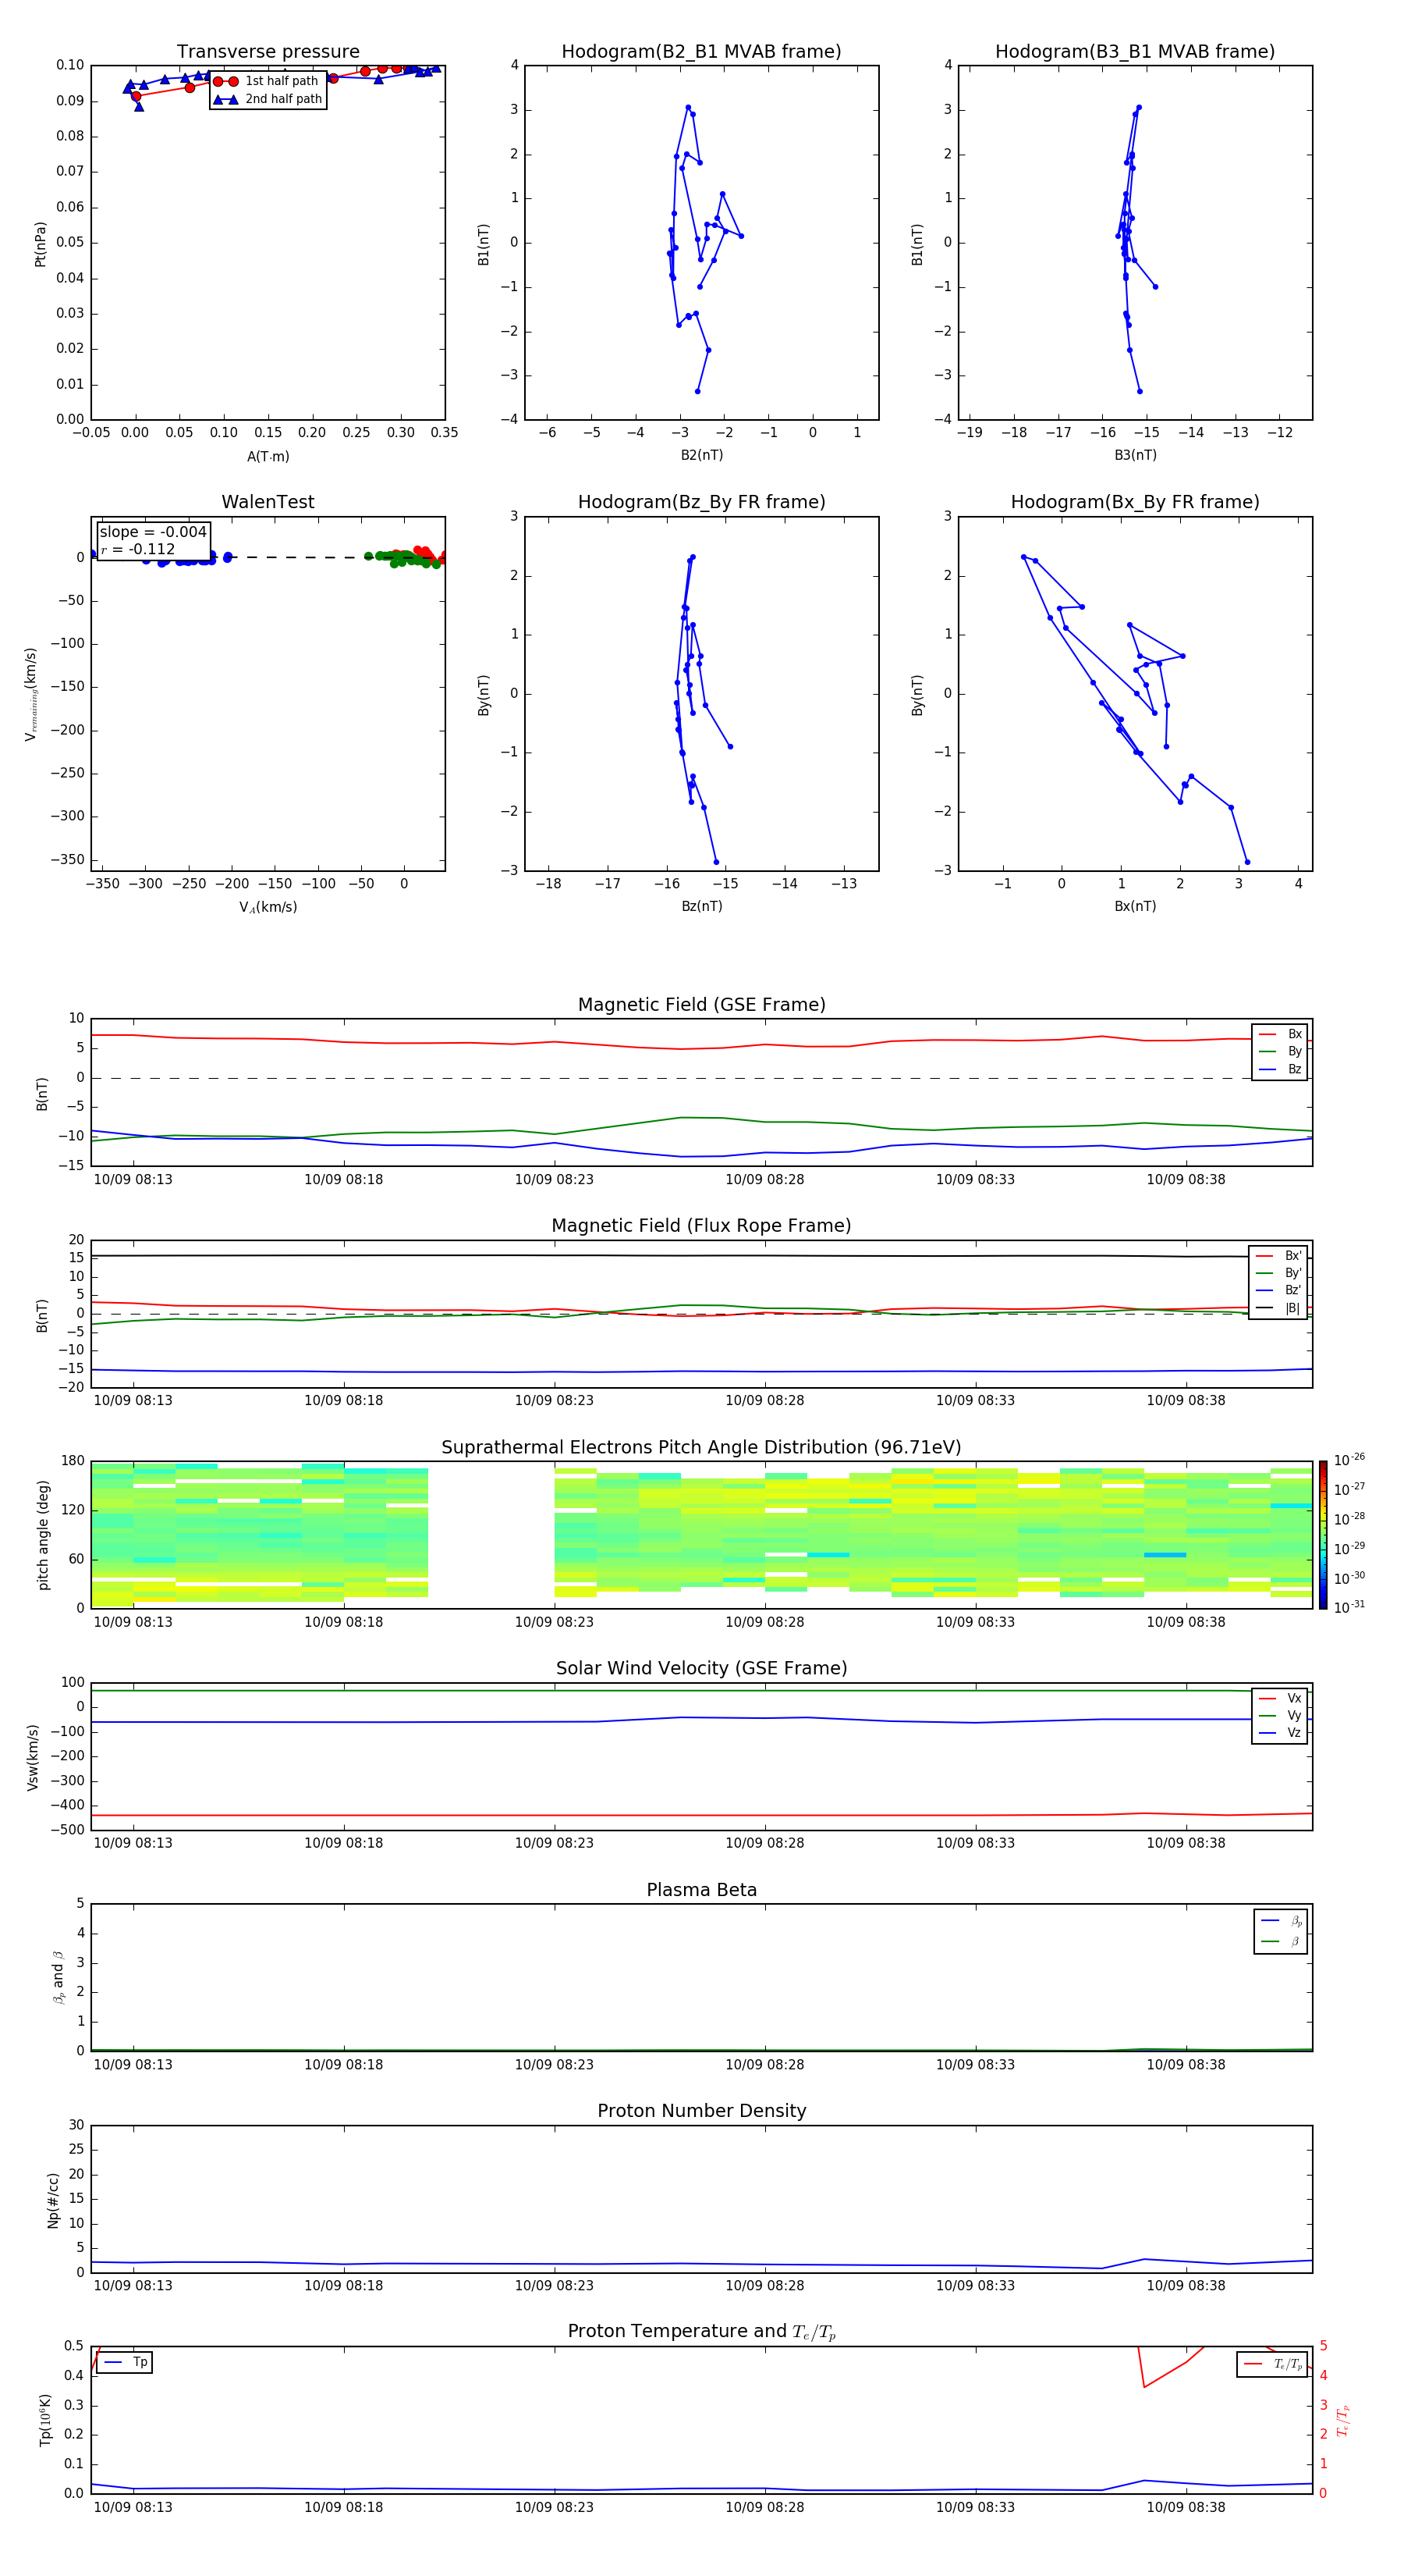Click the 'Hodogram(B3_B1 MVAB frame)' title
This screenshot has height=2576, width=1404.
pos(1135,52)
